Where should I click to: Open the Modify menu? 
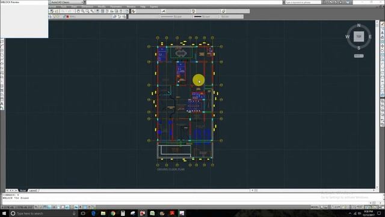pos(102,7)
